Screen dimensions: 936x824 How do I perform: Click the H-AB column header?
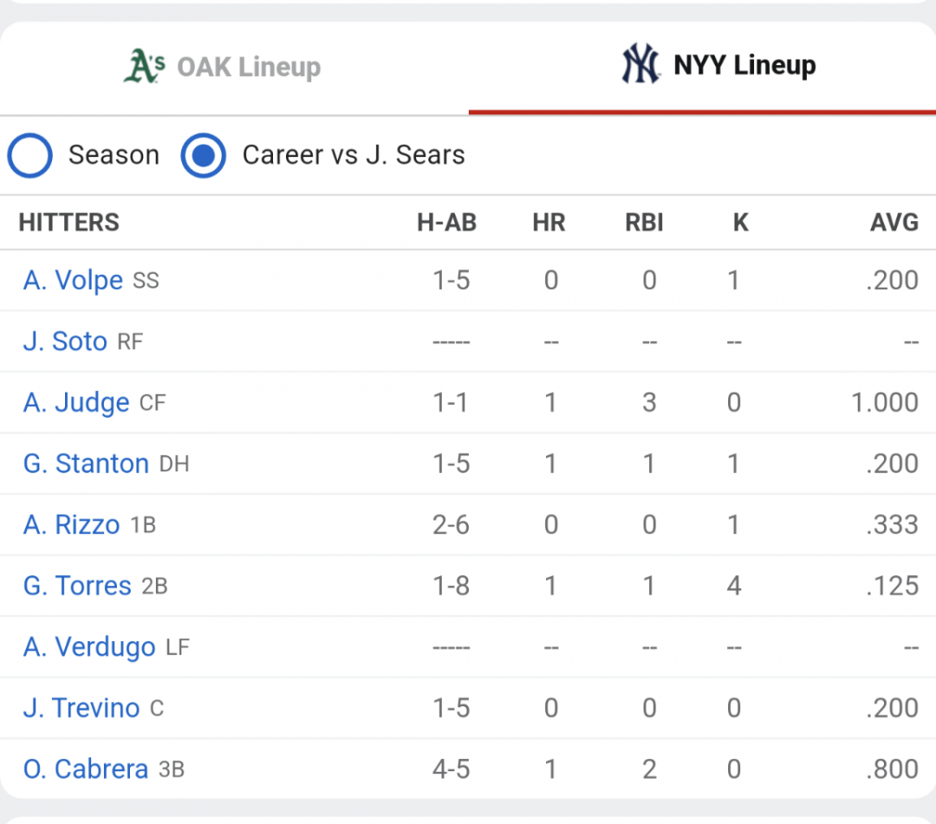446,223
